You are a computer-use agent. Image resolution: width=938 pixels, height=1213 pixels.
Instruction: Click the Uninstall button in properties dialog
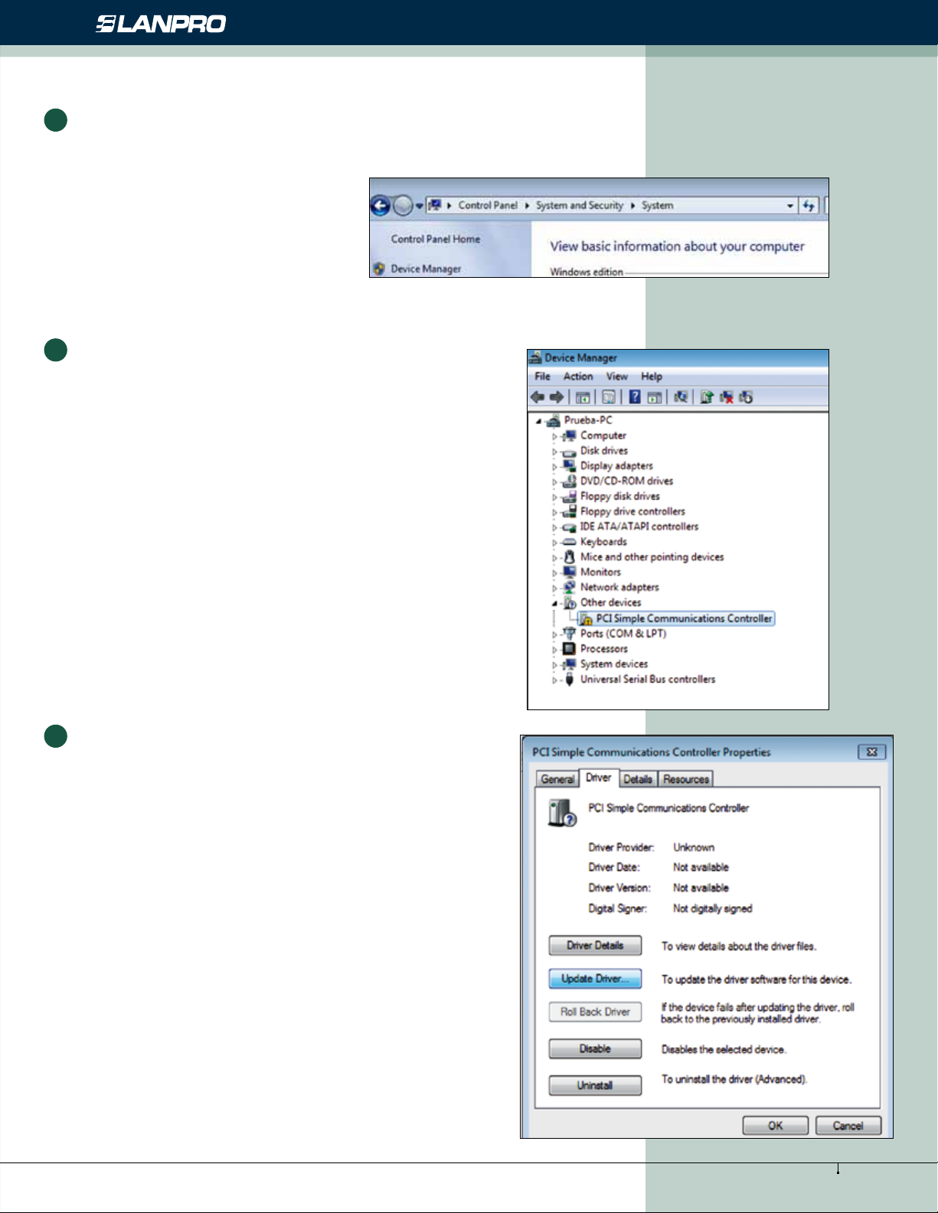[595, 1085]
